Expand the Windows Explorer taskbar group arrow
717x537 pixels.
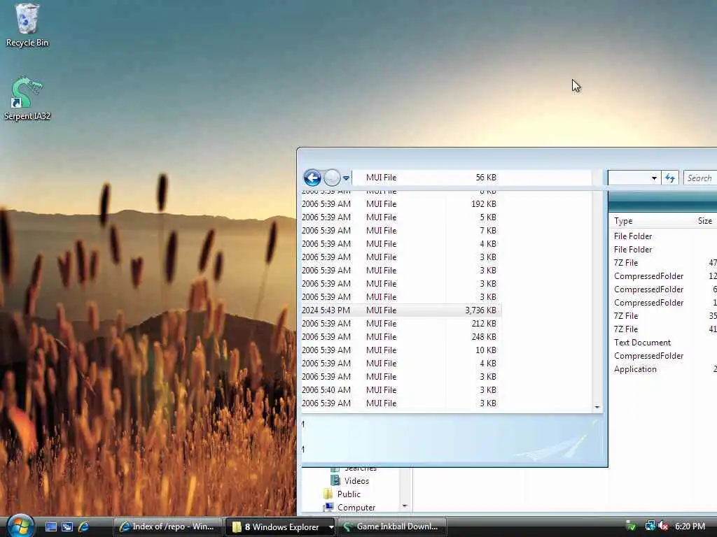pyautogui.click(x=331, y=527)
